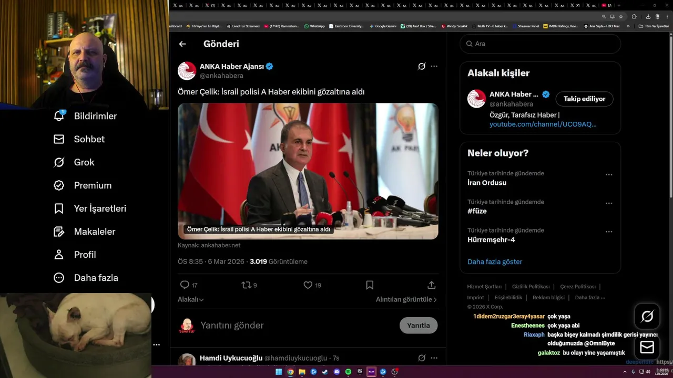
Task: Open options for #füze trend
Action: click(x=609, y=203)
